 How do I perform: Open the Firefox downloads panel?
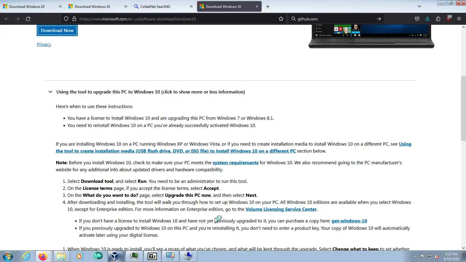pos(427,19)
